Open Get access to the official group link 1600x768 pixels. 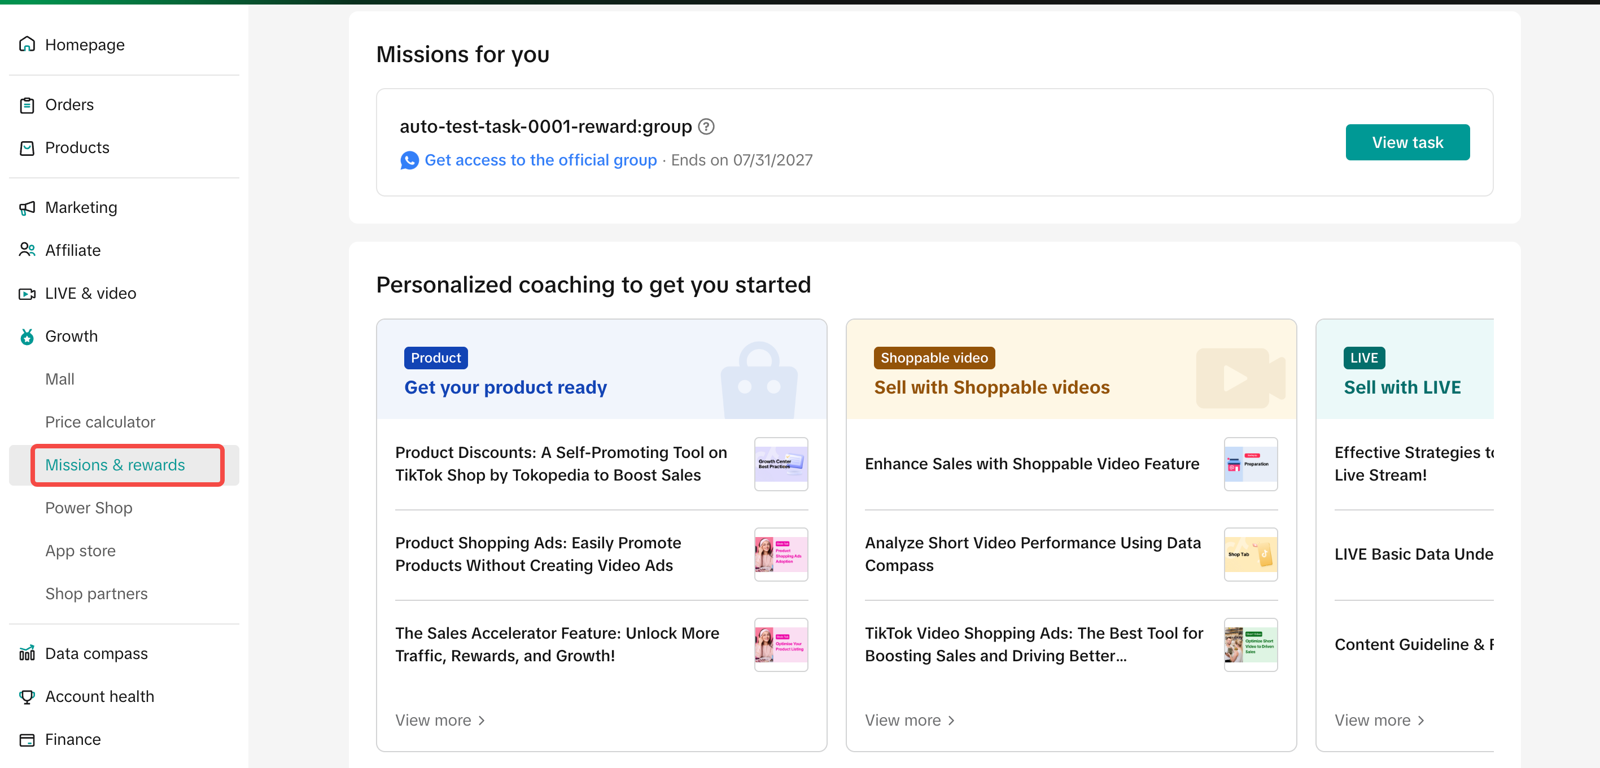[x=540, y=160]
